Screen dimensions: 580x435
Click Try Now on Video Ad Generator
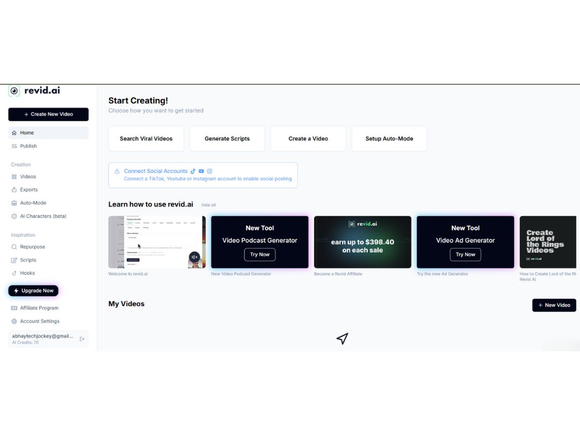point(465,255)
